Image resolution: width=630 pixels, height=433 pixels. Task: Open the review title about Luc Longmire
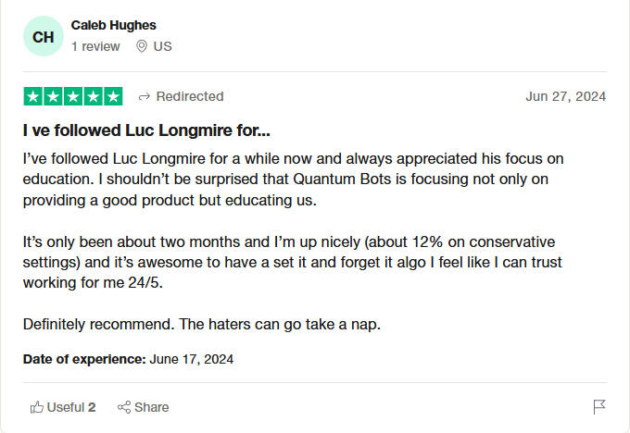pyautogui.click(x=146, y=130)
